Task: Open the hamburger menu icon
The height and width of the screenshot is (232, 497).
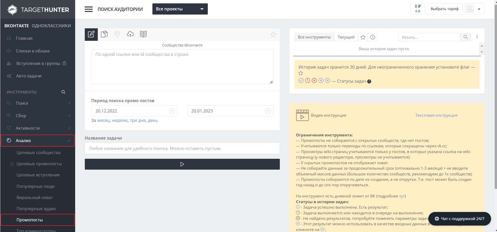Action: [89, 9]
